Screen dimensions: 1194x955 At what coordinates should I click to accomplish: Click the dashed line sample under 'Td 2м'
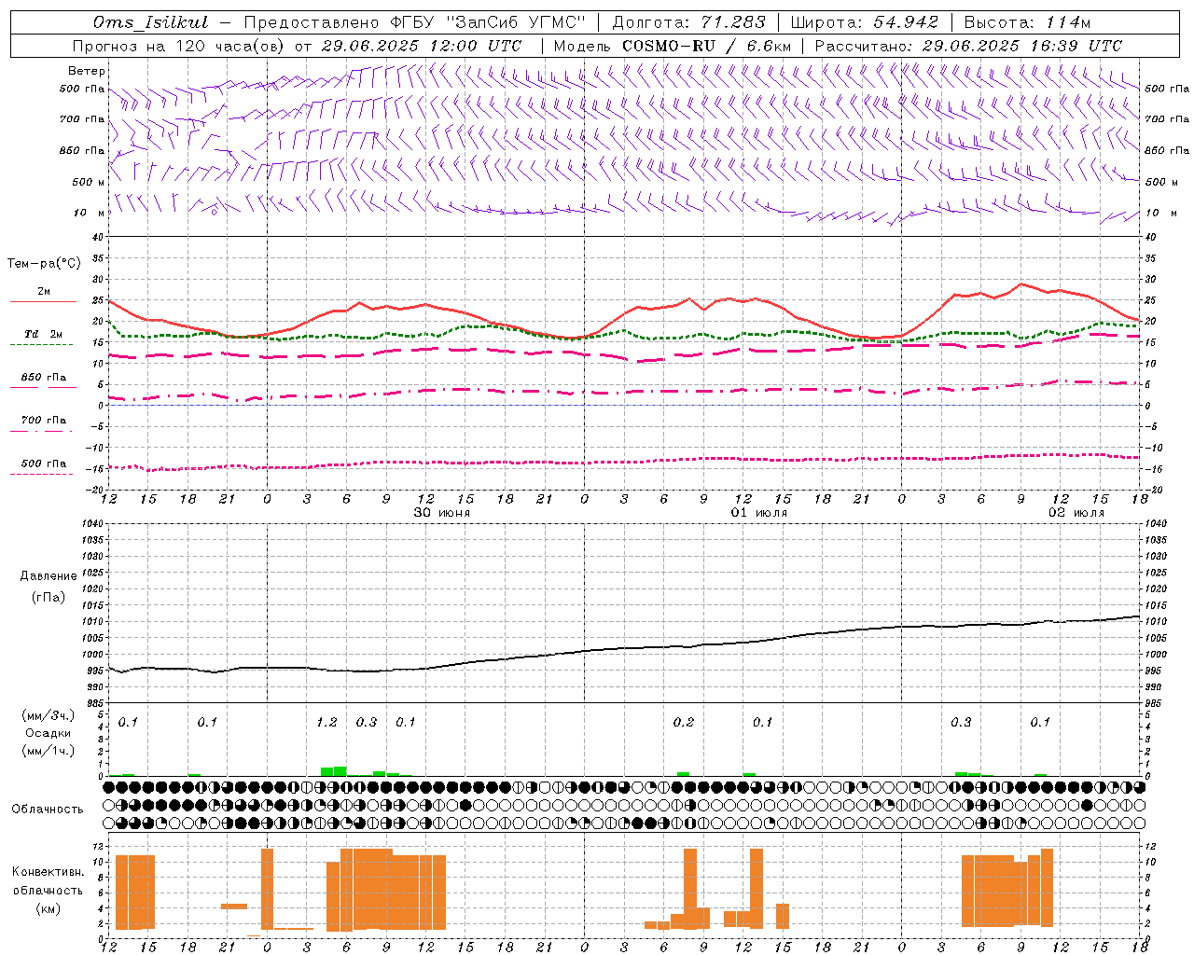click(x=41, y=345)
